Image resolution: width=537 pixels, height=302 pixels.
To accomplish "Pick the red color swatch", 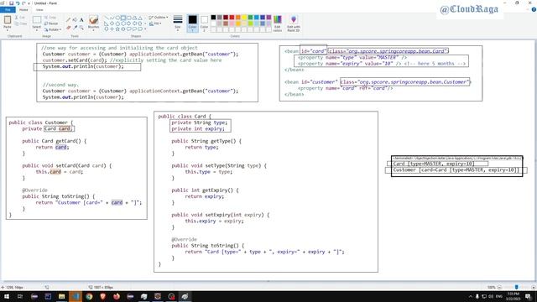I will click(x=232, y=18).
